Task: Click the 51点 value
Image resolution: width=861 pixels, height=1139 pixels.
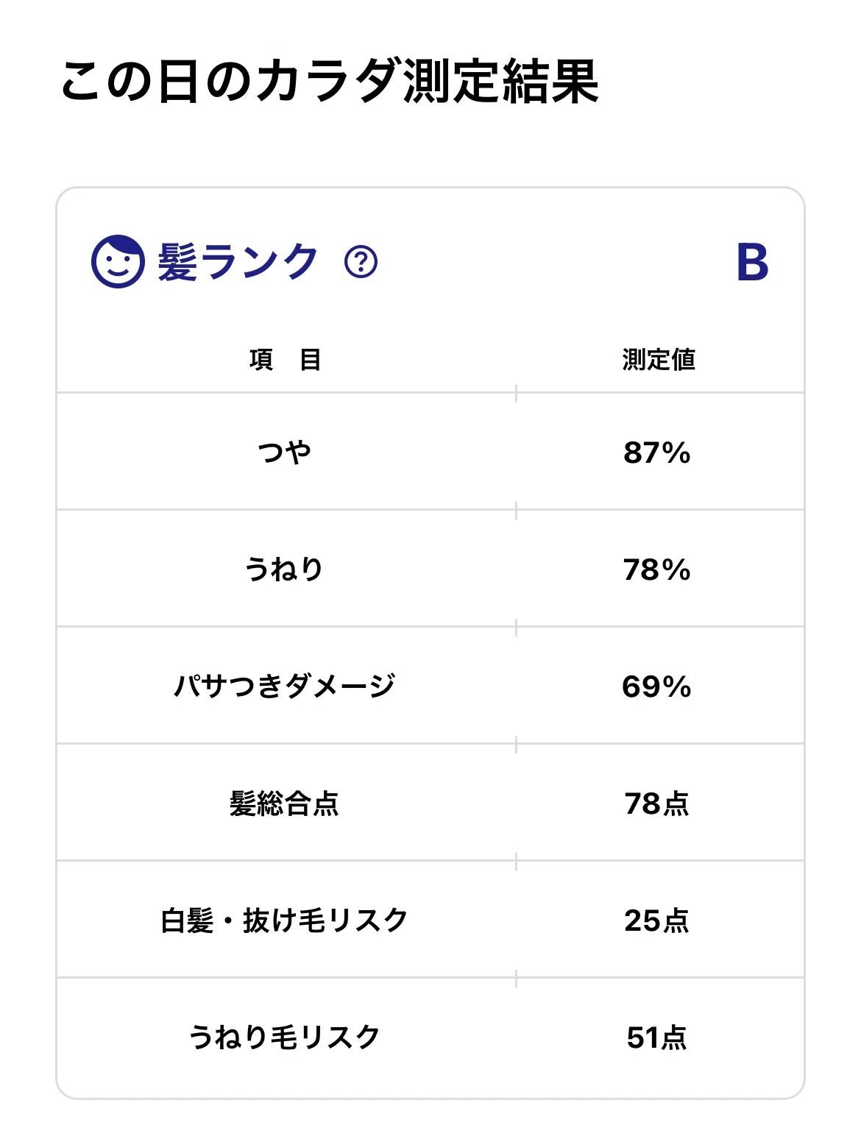Action: tap(657, 1037)
